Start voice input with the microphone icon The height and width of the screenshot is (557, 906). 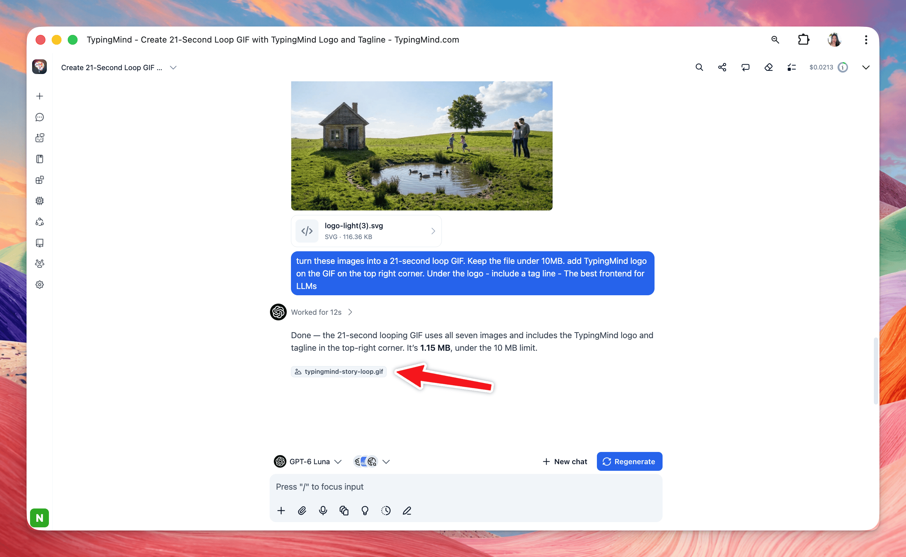click(323, 511)
